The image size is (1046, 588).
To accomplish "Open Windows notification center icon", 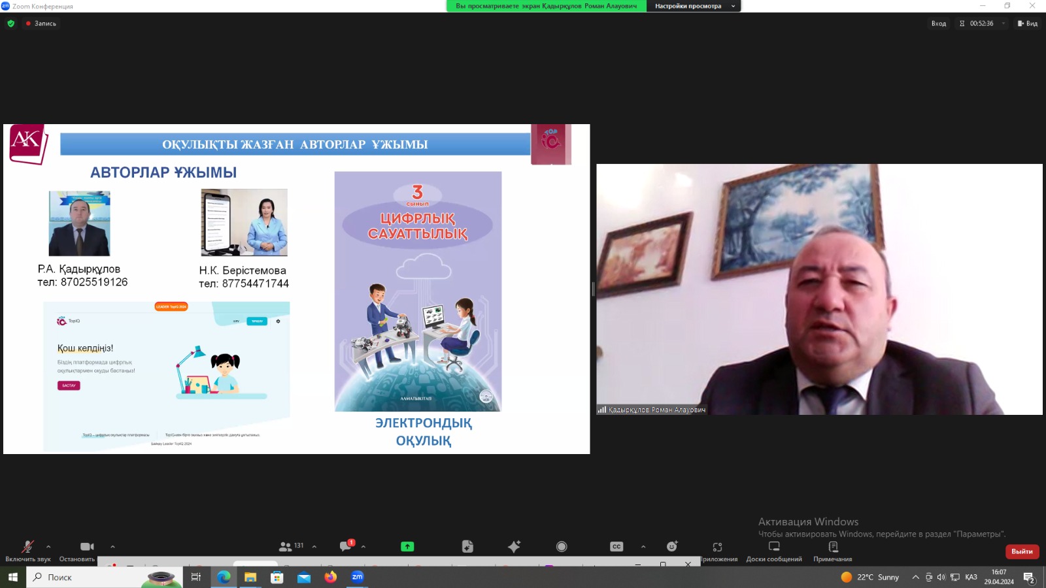I will pos(1029,578).
